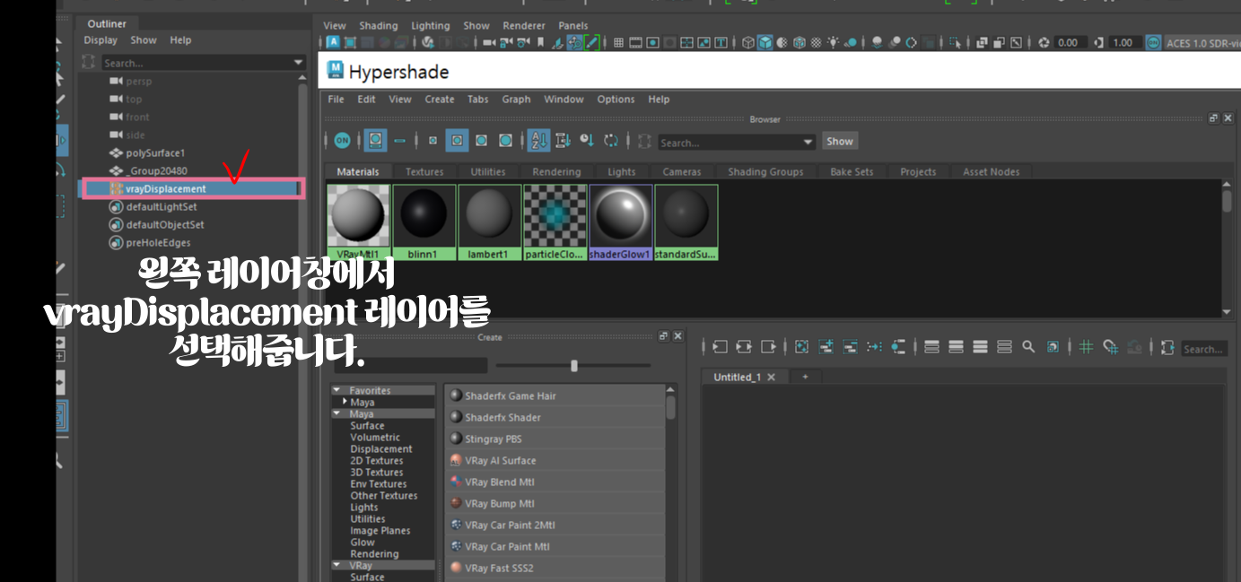Expand Maya under Favorites
Viewport: 1241px width, 582px height.
(345, 402)
